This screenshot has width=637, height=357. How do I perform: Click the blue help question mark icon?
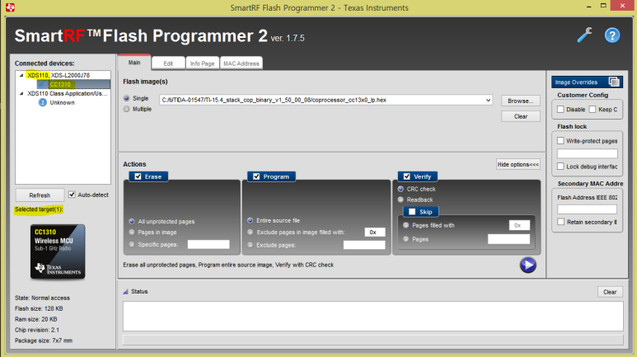(x=612, y=35)
